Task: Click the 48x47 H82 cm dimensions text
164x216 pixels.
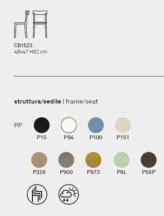Action: coord(31,52)
